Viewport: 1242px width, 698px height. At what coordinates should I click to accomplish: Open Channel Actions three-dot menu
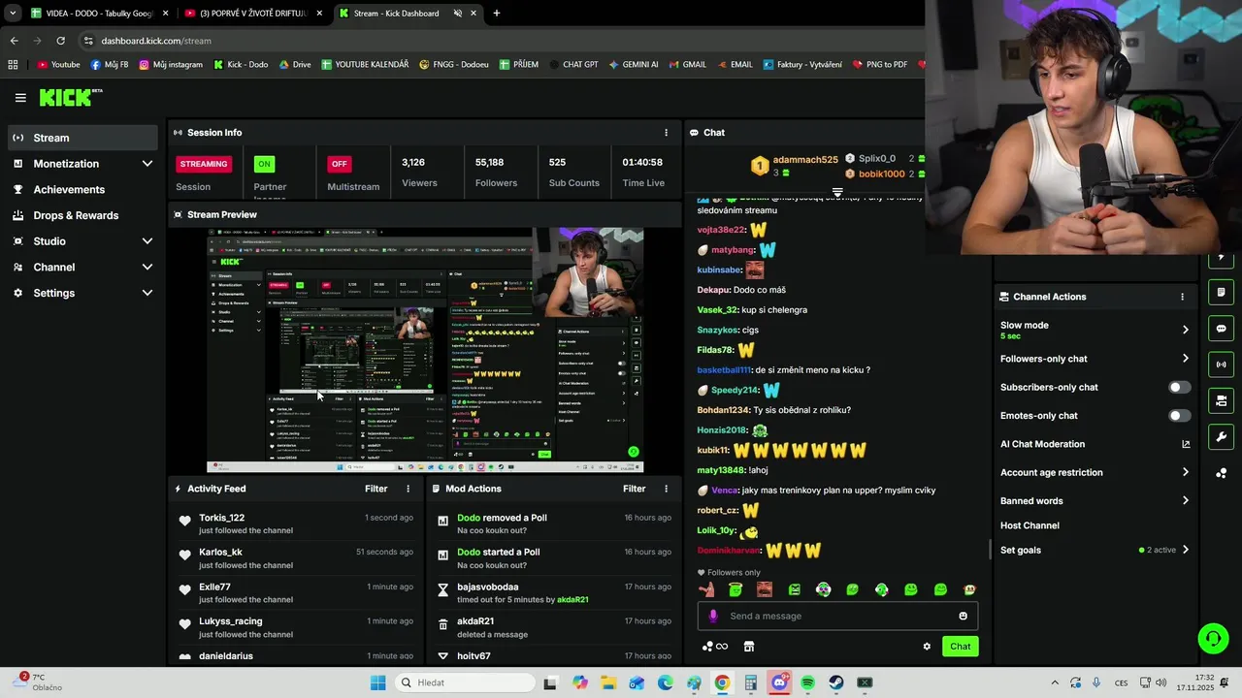point(1182,297)
